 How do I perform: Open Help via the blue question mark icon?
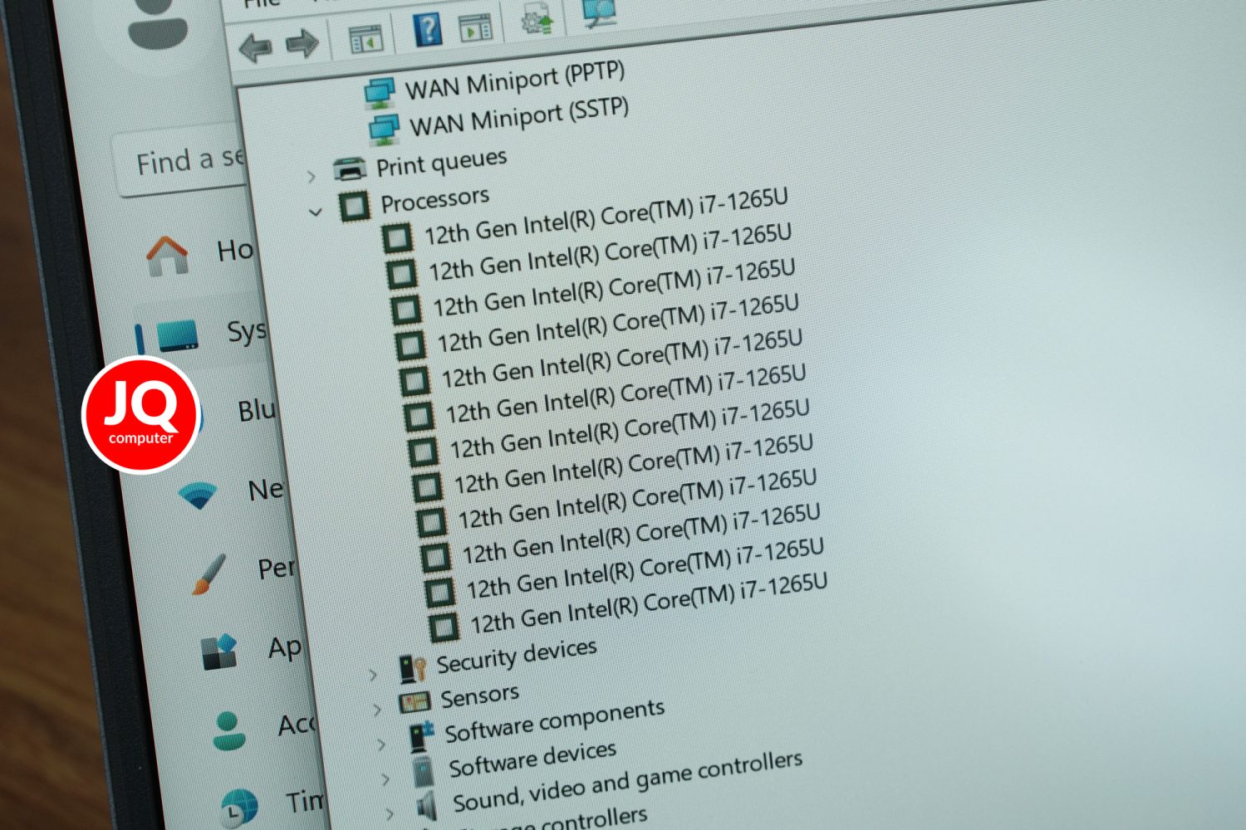coord(428,32)
